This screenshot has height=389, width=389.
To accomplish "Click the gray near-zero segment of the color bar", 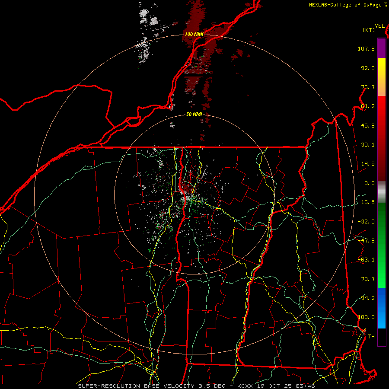I will point(382,192).
